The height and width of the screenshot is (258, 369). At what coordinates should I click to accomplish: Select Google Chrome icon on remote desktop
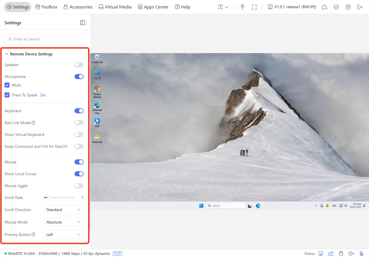pyautogui.click(x=97, y=92)
